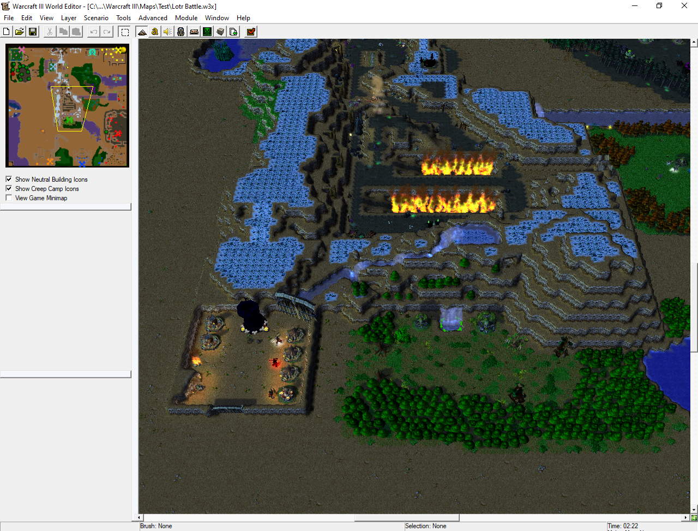Click the minimap preview thumbnail
The image size is (698, 531).
click(68, 105)
